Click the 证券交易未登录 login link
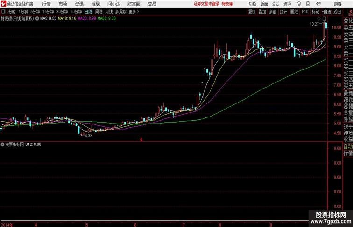The image size is (353, 227). tap(206, 4)
